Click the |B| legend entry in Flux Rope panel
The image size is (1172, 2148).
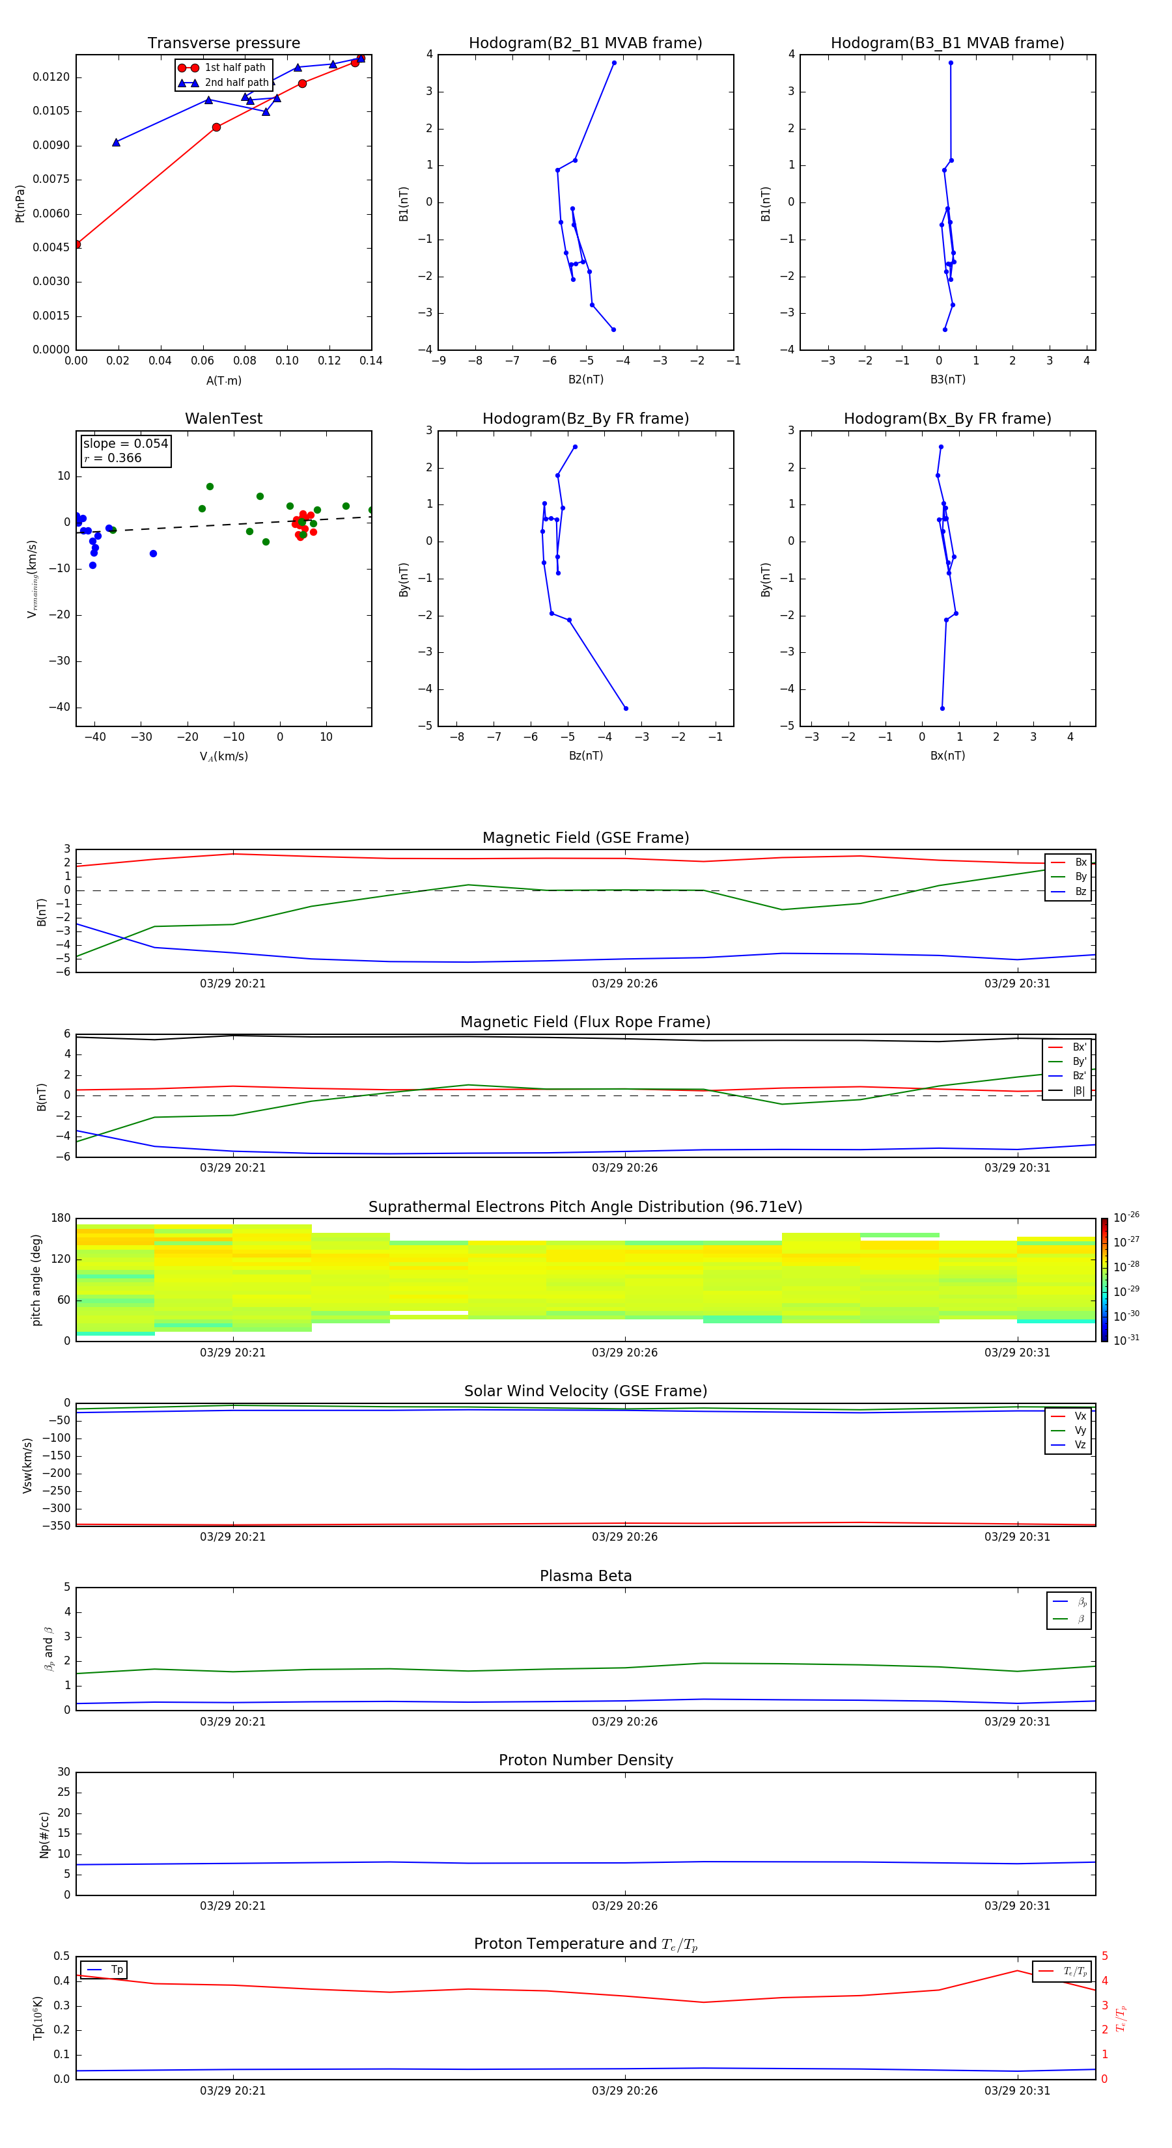pyautogui.click(x=1067, y=1091)
